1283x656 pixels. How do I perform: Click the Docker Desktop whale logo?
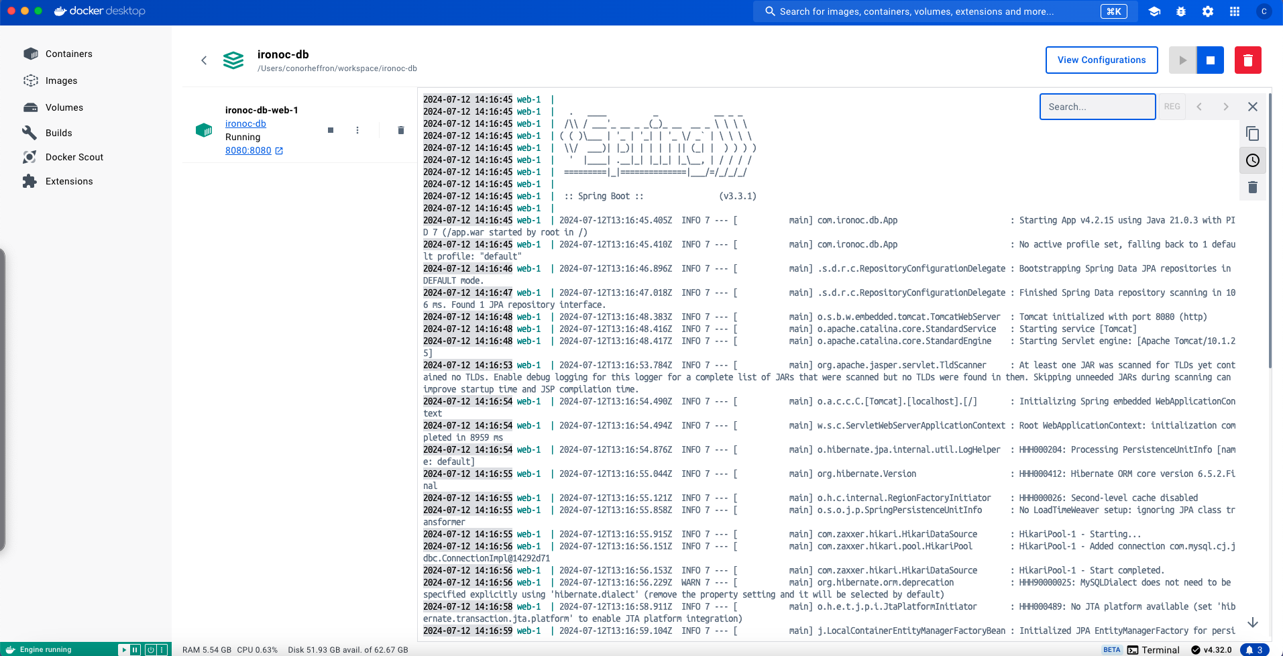coord(99,11)
